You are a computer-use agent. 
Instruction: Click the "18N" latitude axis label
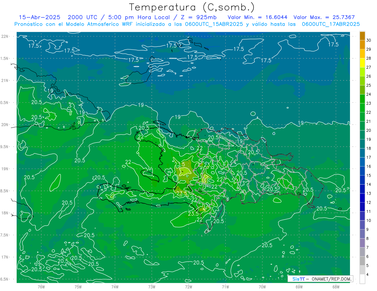5,213
